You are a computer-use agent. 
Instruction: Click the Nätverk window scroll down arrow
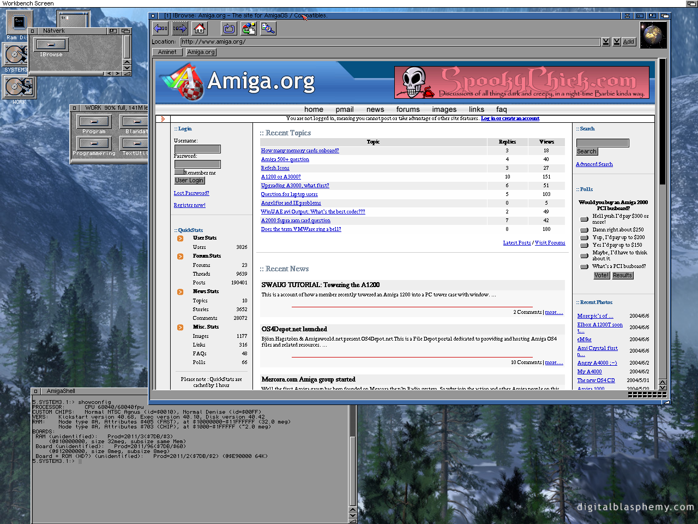coord(127,68)
